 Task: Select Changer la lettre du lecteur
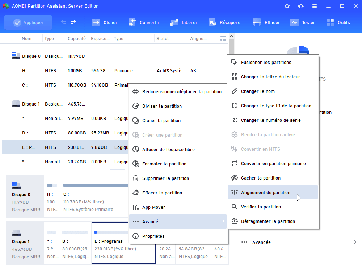[x=273, y=77]
